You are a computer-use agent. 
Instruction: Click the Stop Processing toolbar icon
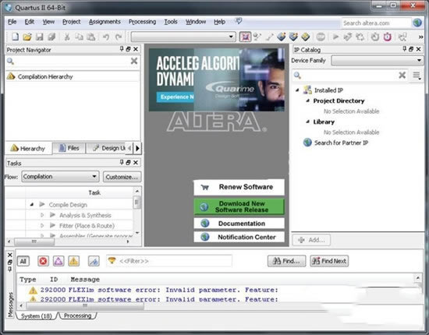point(321,37)
